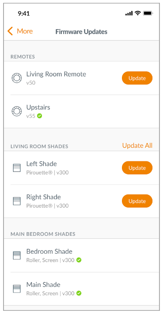Update the Living Room Remote firmware

coord(137,78)
